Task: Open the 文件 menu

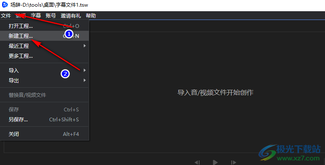Action: (x=6, y=16)
